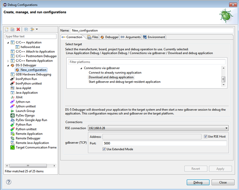Viewport: 239px width, 190px height.
Task: Open the Environment tab
Action: [x=154, y=37]
